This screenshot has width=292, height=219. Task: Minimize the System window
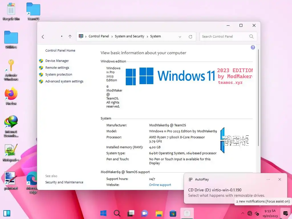[228, 25]
